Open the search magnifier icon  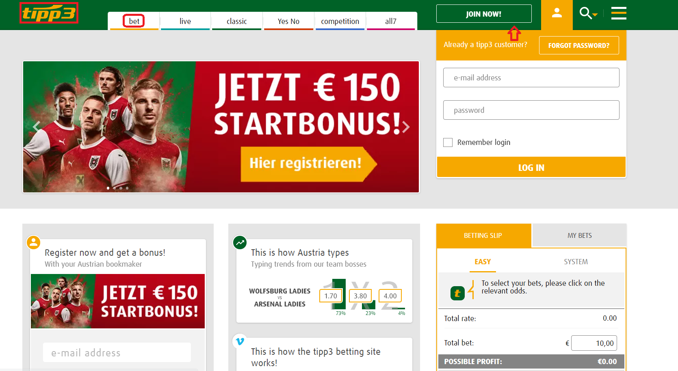coord(585,13)
